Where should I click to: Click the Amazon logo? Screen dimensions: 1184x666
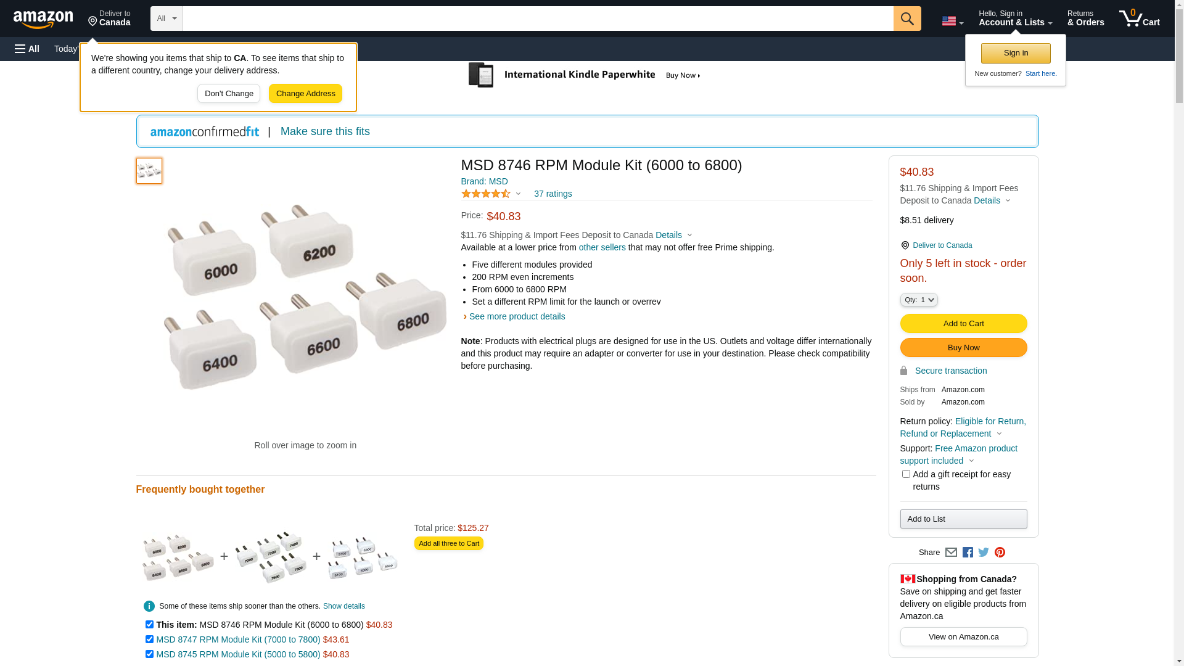43,19
